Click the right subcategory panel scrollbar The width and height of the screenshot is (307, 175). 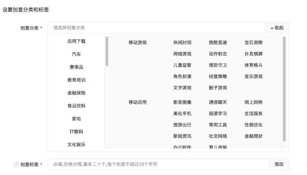coord(284,89)
